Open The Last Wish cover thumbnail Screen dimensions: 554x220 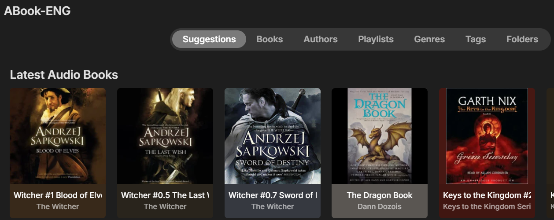[x=165, y=136]
